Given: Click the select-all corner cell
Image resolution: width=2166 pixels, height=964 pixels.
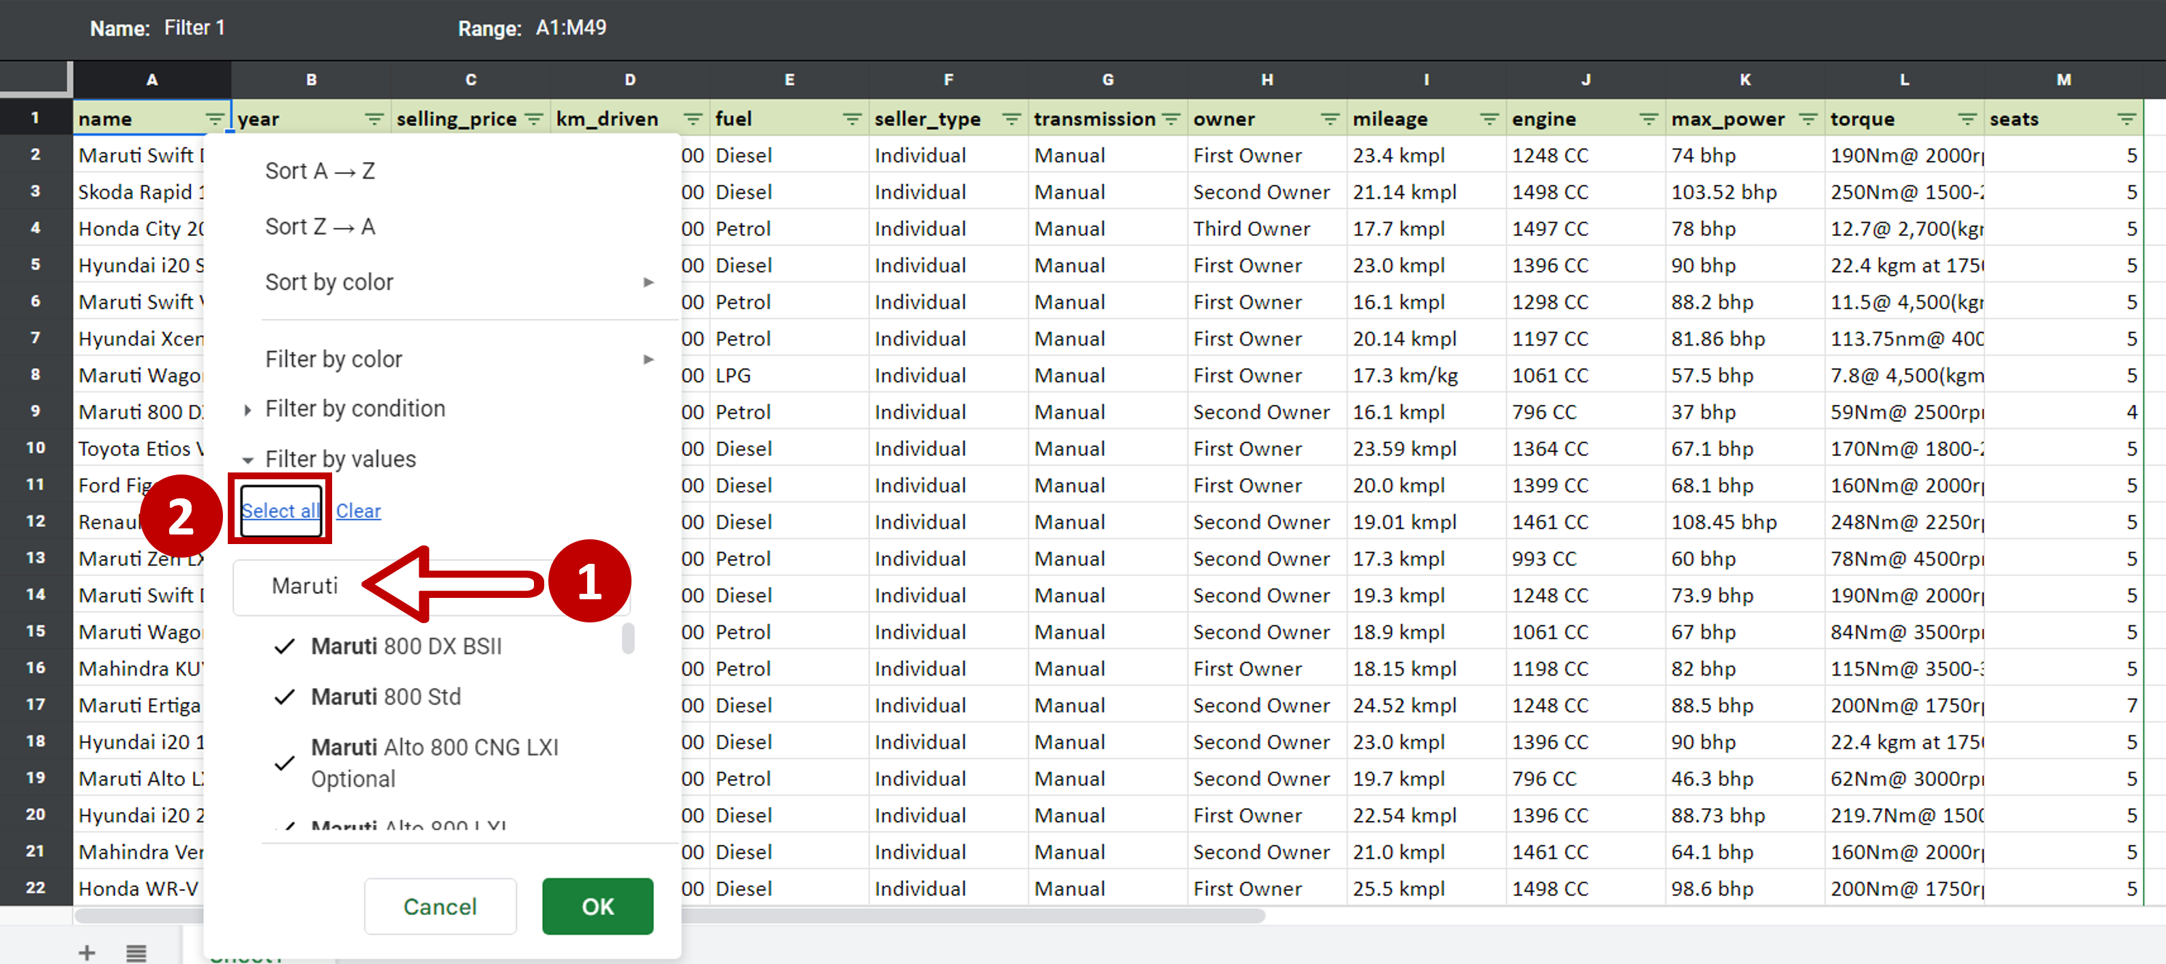Looking at the screenshot, I should 36,78.
